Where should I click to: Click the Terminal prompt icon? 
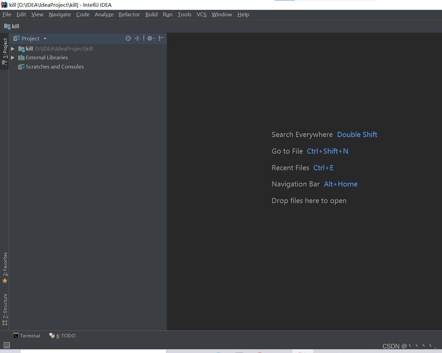click(16, 336)
